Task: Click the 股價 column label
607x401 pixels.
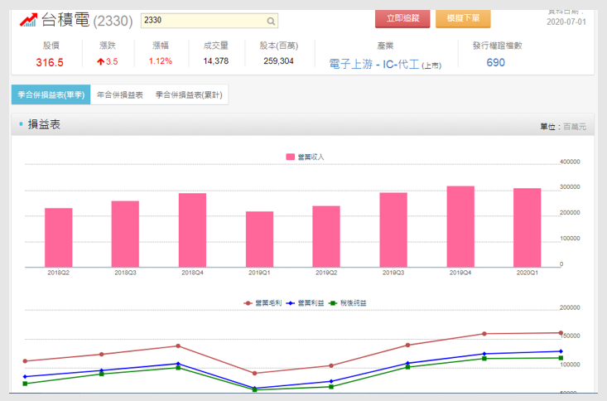Action: [x=51, y=46]
